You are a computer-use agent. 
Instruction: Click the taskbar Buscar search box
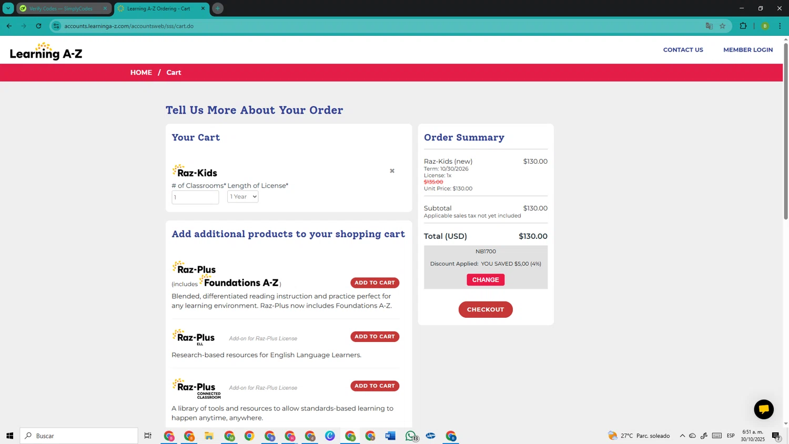tap(79, 436)
